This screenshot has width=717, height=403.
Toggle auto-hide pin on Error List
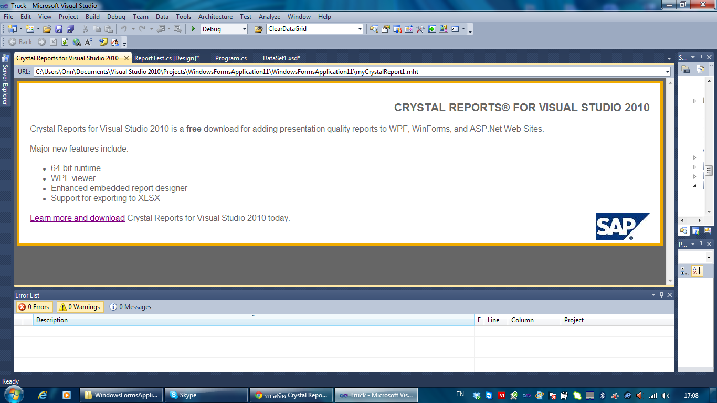coord(661,295)
